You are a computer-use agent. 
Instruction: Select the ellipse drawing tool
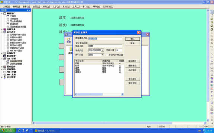pyautogui.click(x=212, y=71)
